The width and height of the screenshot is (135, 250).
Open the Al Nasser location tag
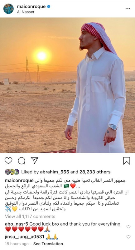(x=26, y=12)
